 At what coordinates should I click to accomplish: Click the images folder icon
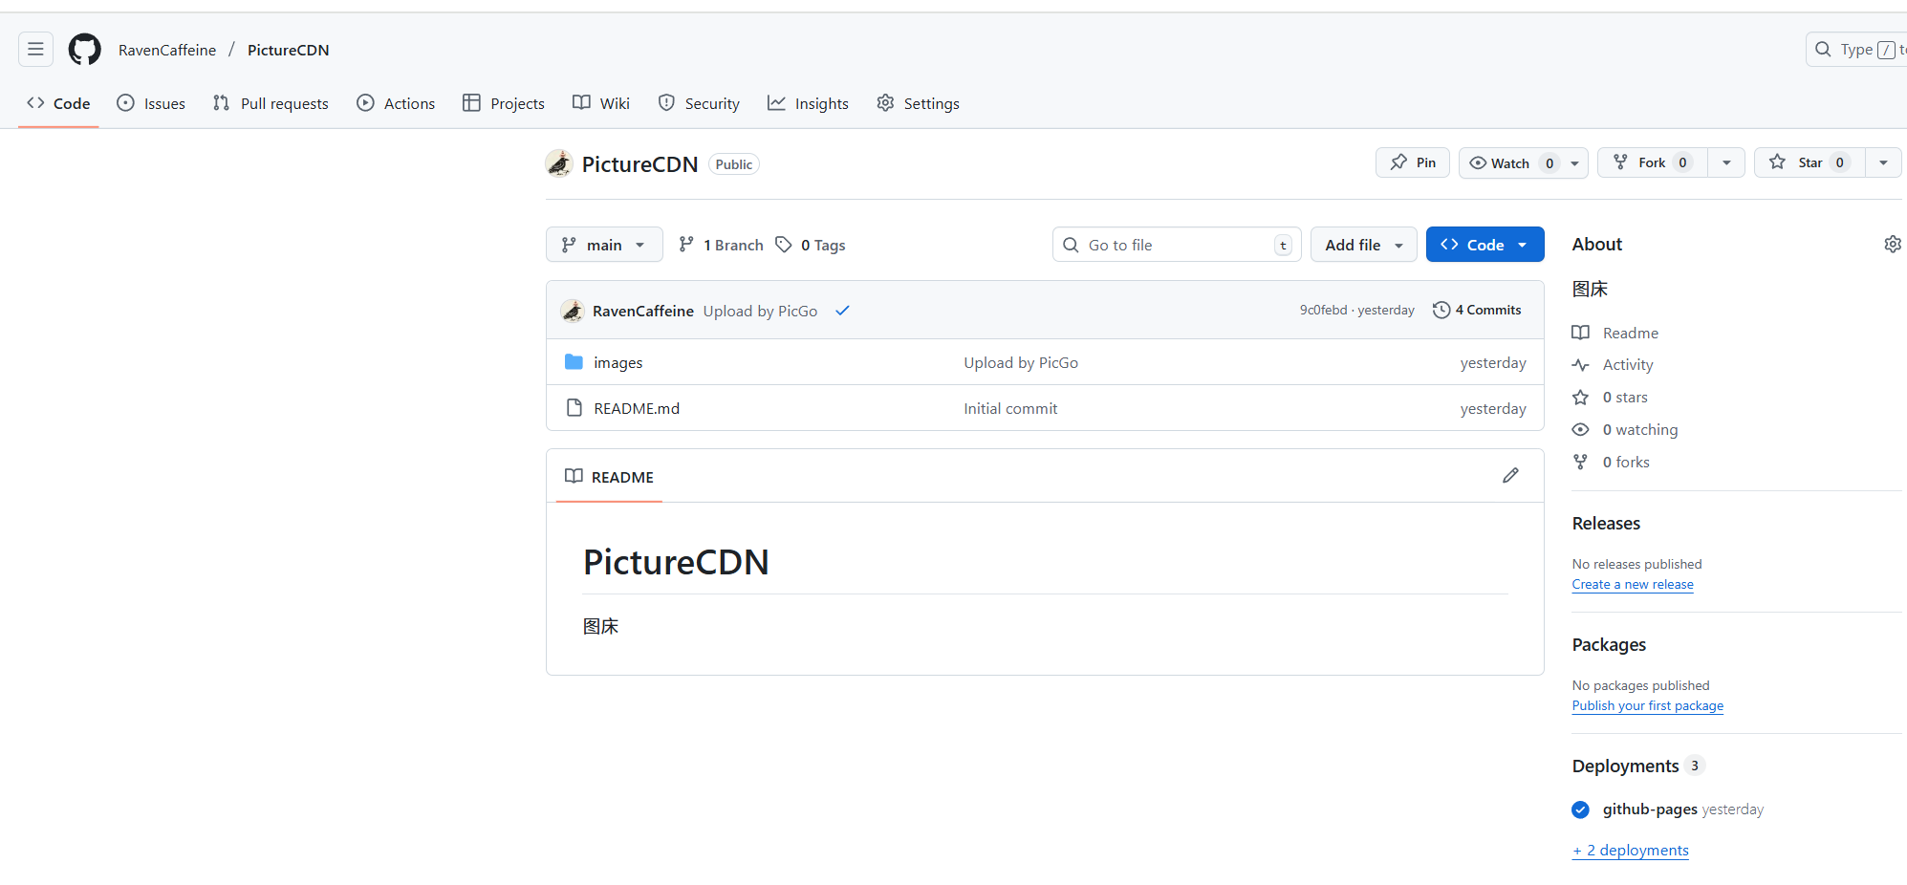[574, 362]
